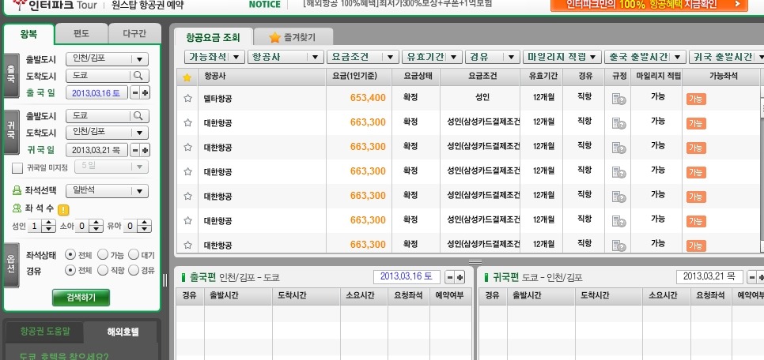The image size is (764, 360).
Task: Select 경유 전체 radio button in options
Action: click(70, 270)
